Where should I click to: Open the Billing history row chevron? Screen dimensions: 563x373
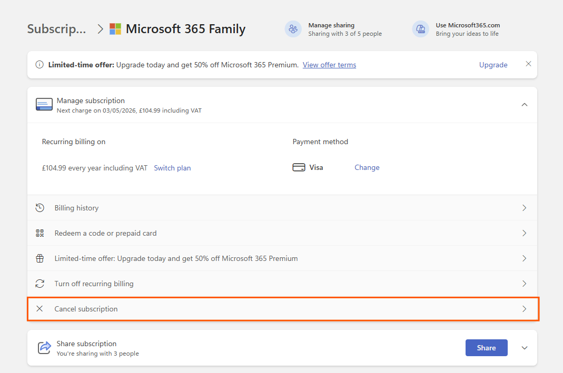pos(524,208)
